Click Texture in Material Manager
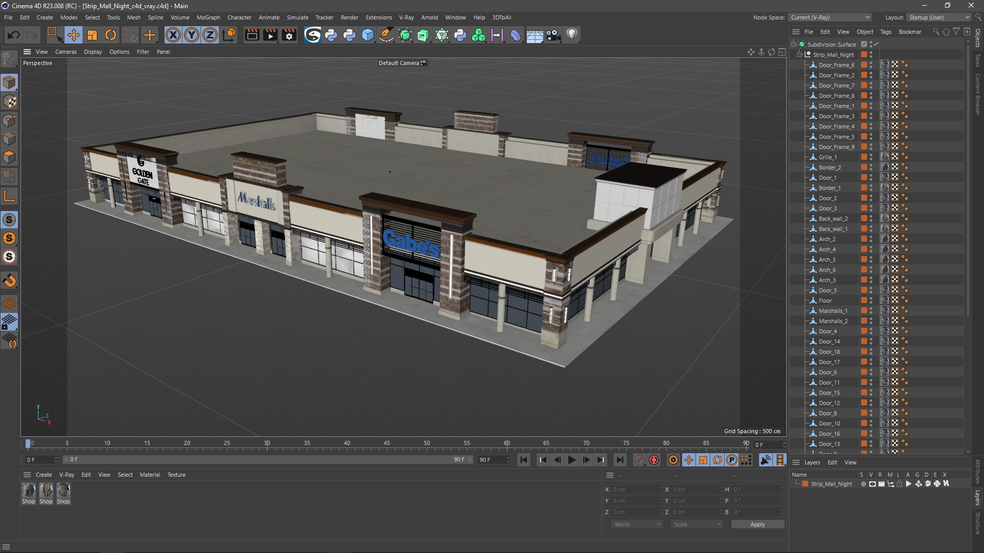The height and width of the screenshot is (553, 984). click(x=176, y=475)
